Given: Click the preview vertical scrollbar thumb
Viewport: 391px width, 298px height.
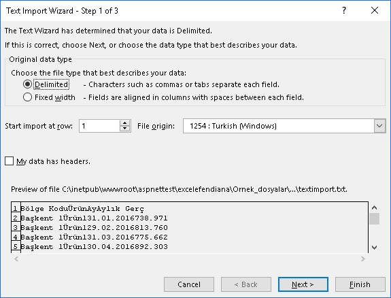Looking at the screenshot, I should click(374, 219).
